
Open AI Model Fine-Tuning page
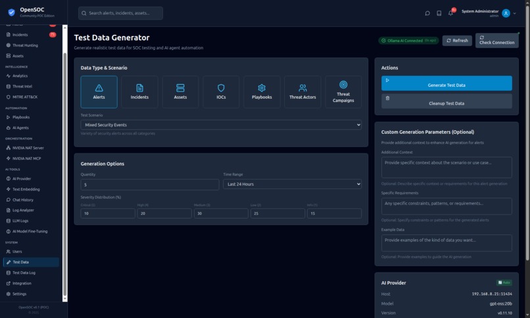pos(30,232)
